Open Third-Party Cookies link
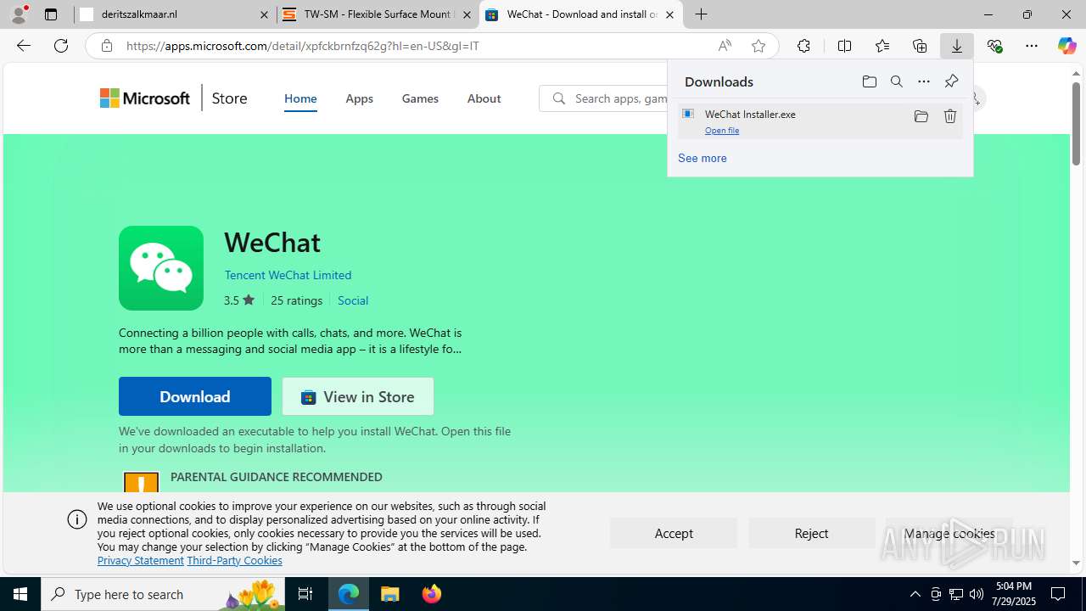Image resolution: width=1086 pixels, height=611 pixels. 234,560
